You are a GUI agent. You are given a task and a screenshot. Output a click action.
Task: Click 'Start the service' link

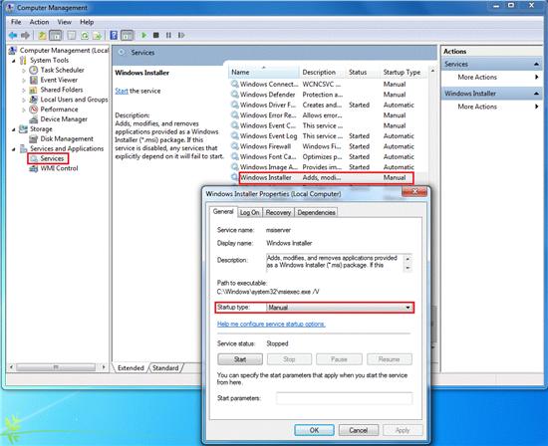tap(122, 91)
